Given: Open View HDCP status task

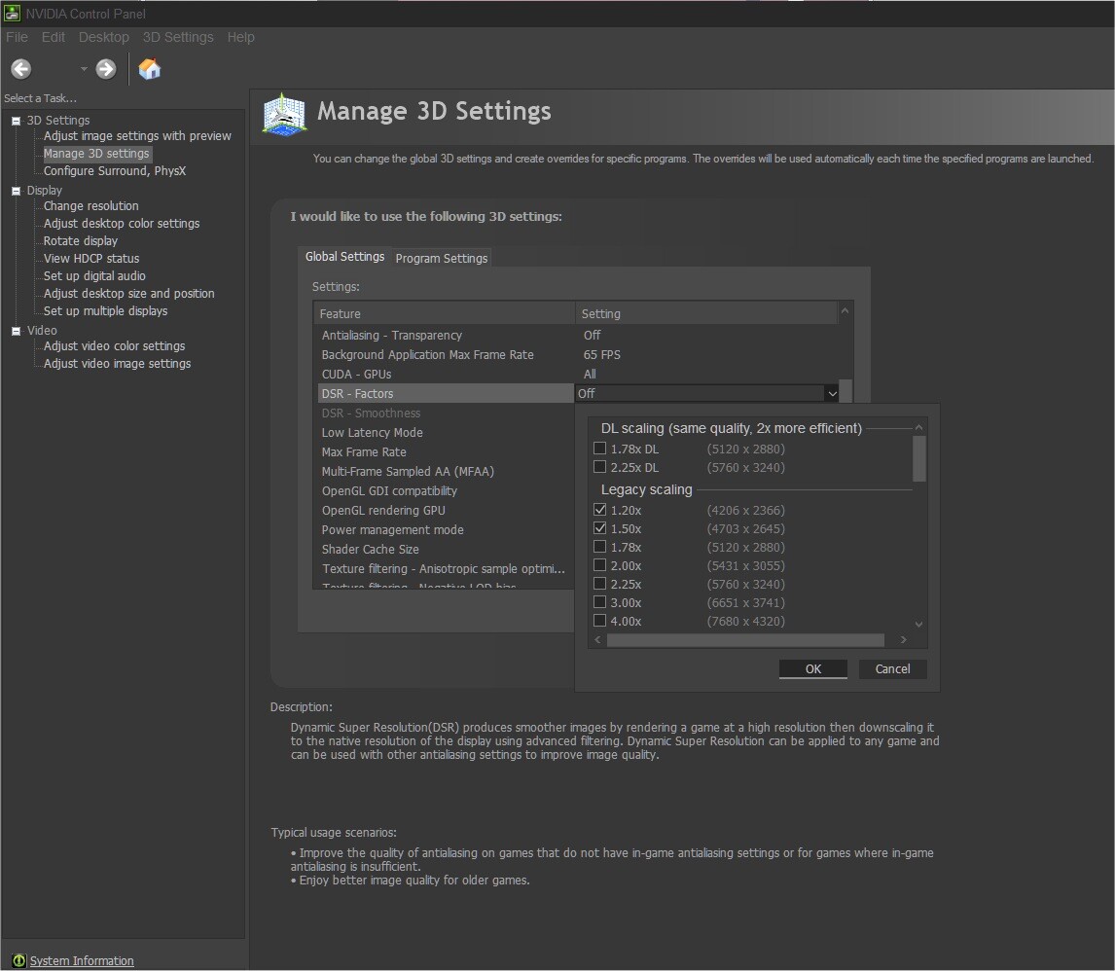Looking at the screenshot, I should 91,258.
